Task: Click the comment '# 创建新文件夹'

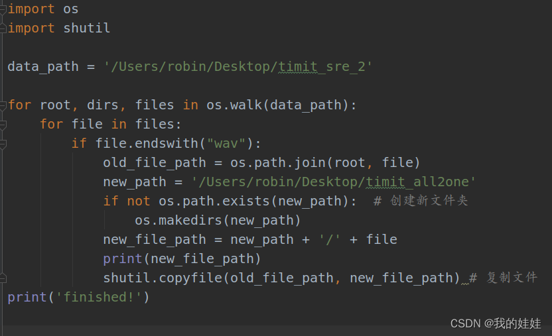Action: pos(421,201)
